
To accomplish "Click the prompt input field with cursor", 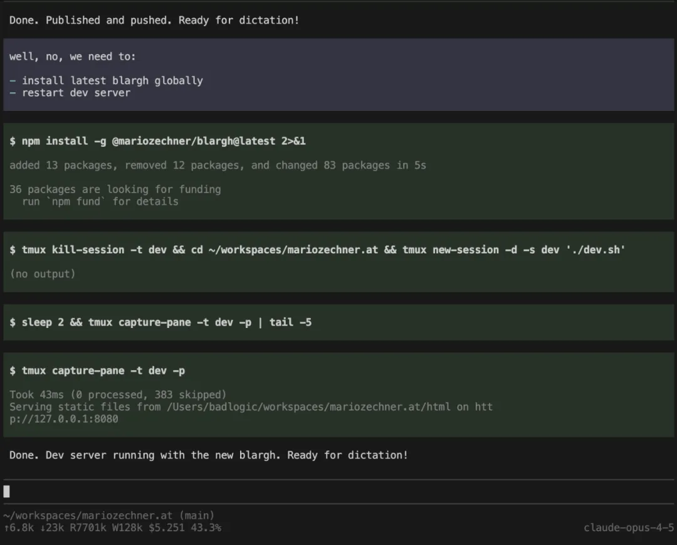I will (338, 492).
